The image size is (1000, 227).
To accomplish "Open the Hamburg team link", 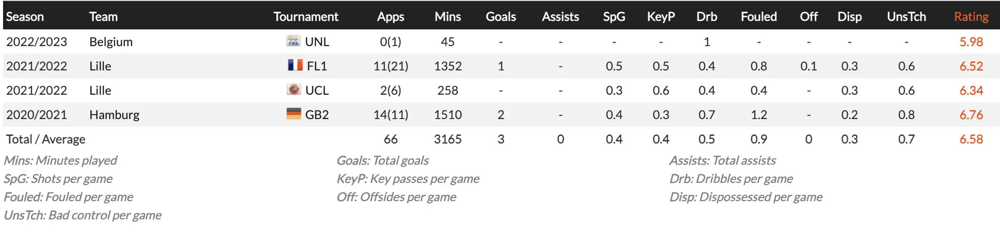I will (x=114, y=115).
